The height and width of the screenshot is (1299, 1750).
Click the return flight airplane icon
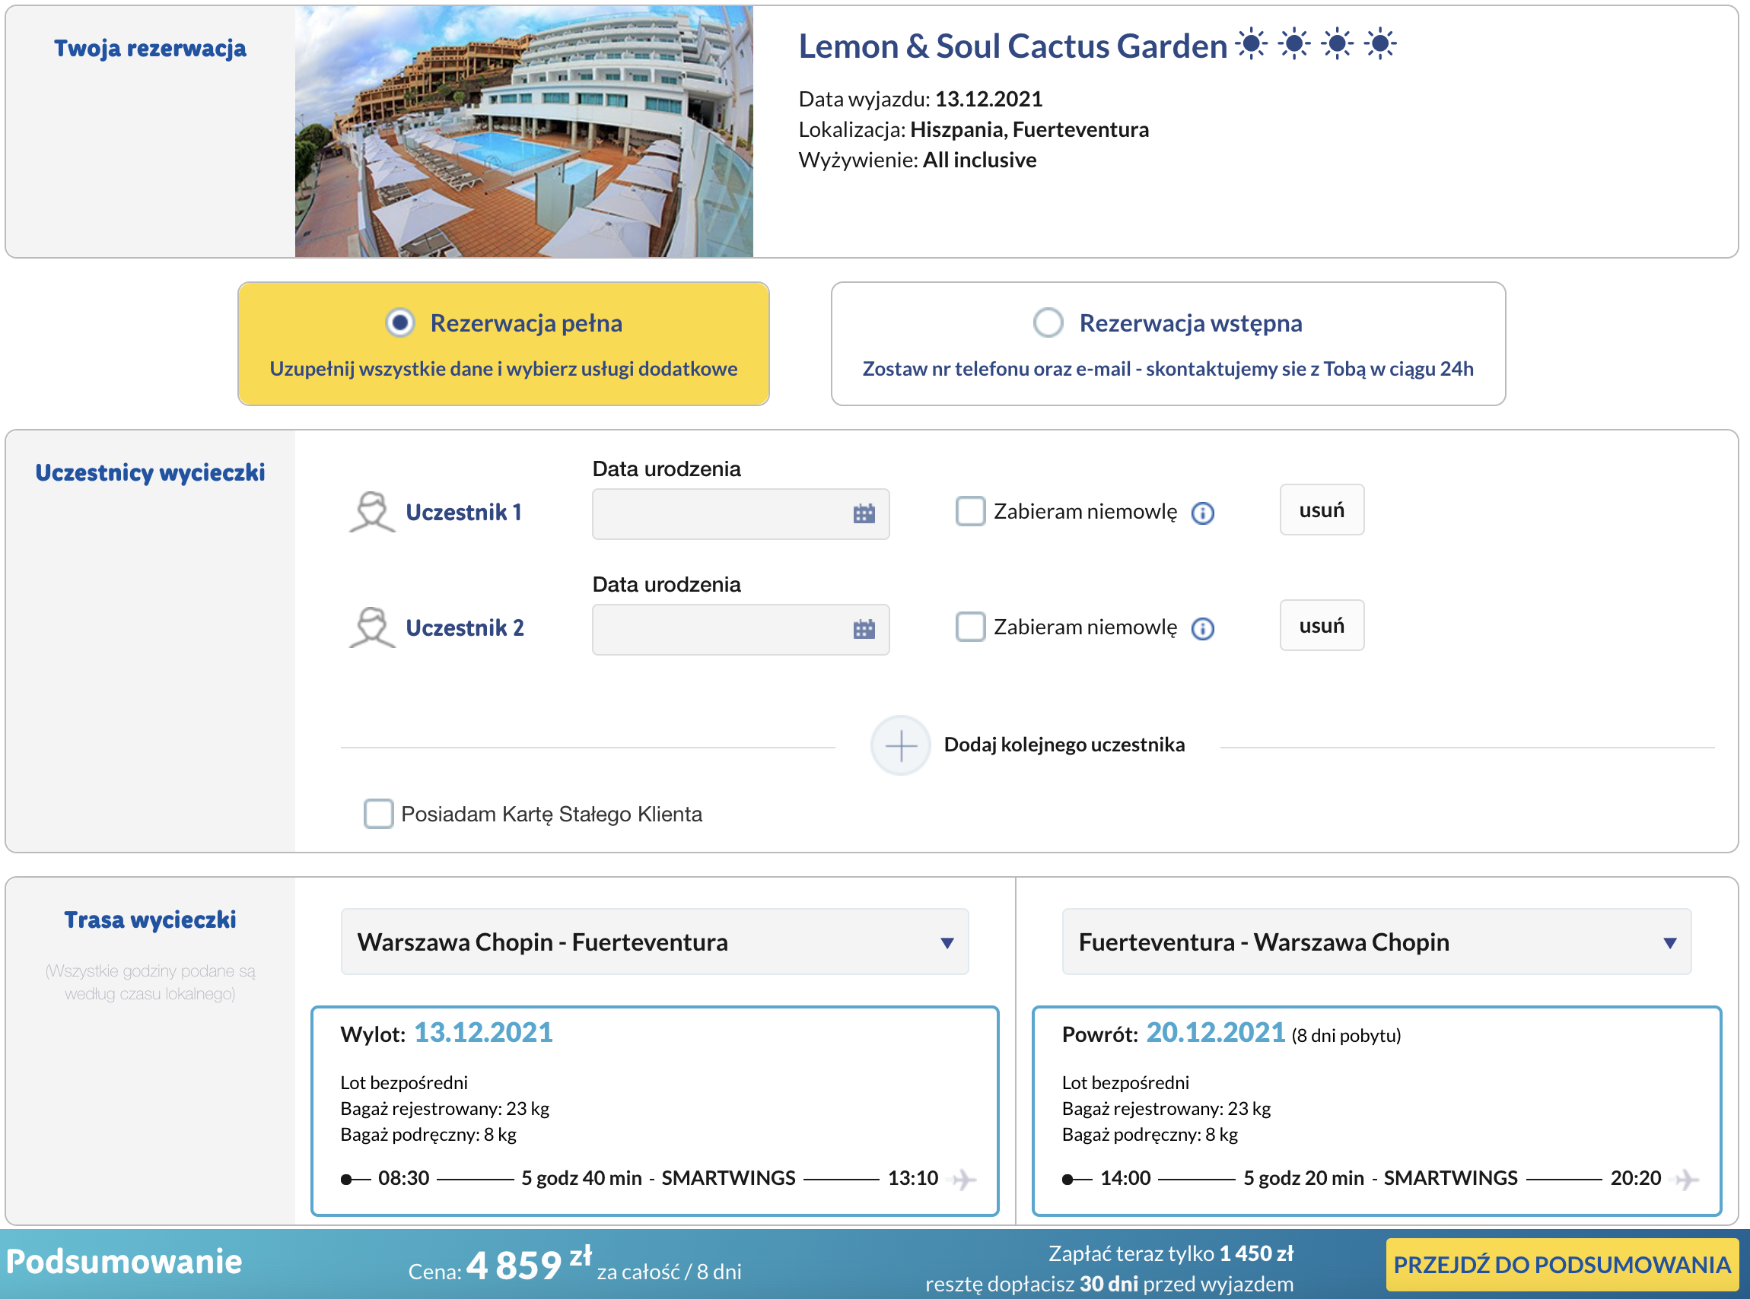tap(1686, 1179)
